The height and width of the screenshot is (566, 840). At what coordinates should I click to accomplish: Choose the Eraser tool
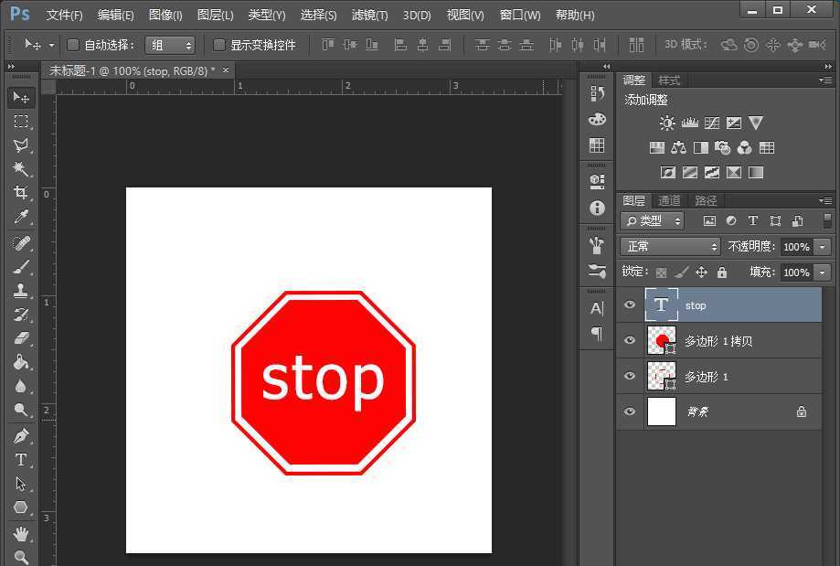[x=20, y=338]
